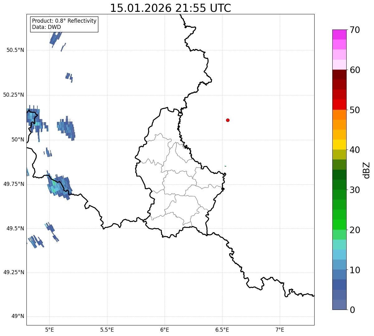This screenshot has height=336, width=374.
Task: Click the red station marker dot
Action: pos(228,120)
